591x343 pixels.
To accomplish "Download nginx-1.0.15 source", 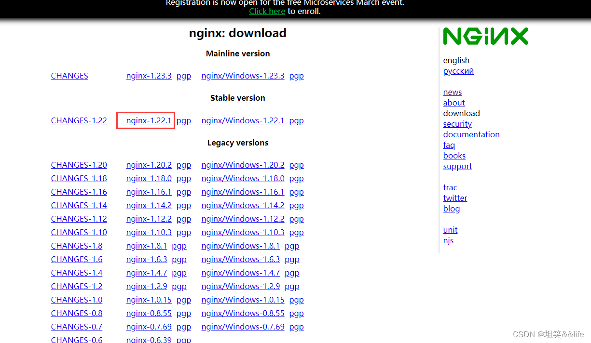I will [x=149, y=300].
